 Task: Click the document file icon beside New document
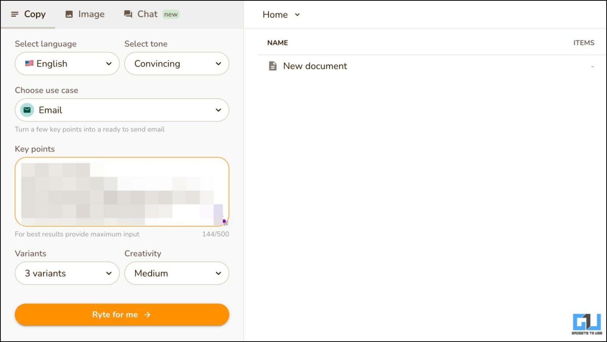273,66
